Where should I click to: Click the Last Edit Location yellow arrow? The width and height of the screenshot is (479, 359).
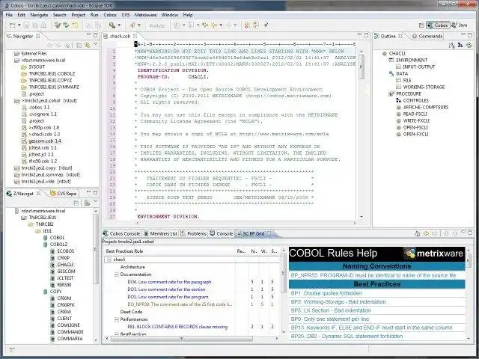[205, 25]
